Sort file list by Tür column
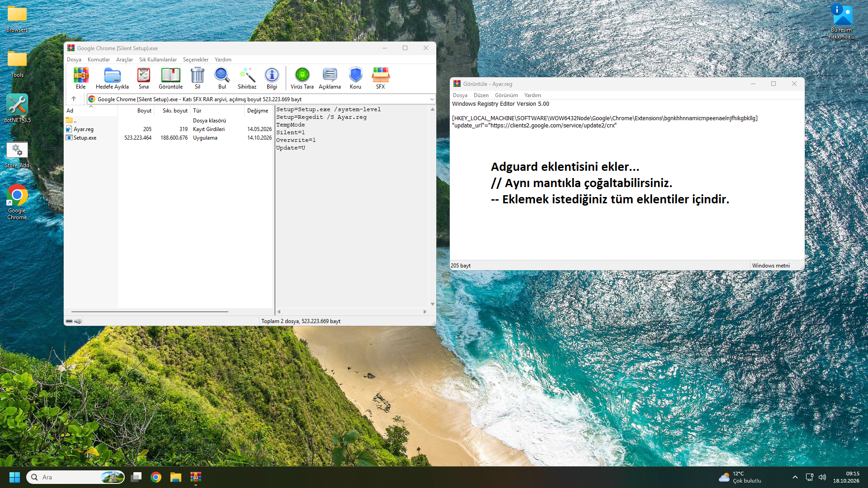Viewport: 868px width, 488px height. [x=217, y=111]
